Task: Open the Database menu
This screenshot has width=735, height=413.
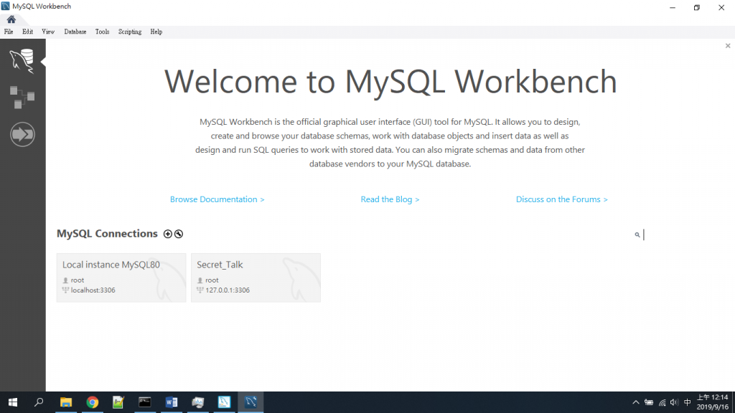Action: 75,32
